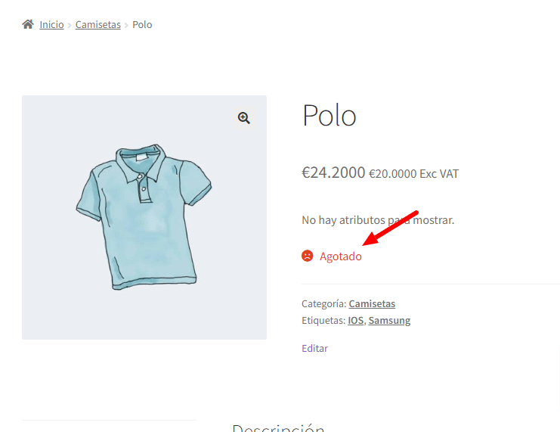The width and height of the screenshot is (560, 432).
Task: Click the Editar link
Action: pyautogui.click(x=314, y=348)
